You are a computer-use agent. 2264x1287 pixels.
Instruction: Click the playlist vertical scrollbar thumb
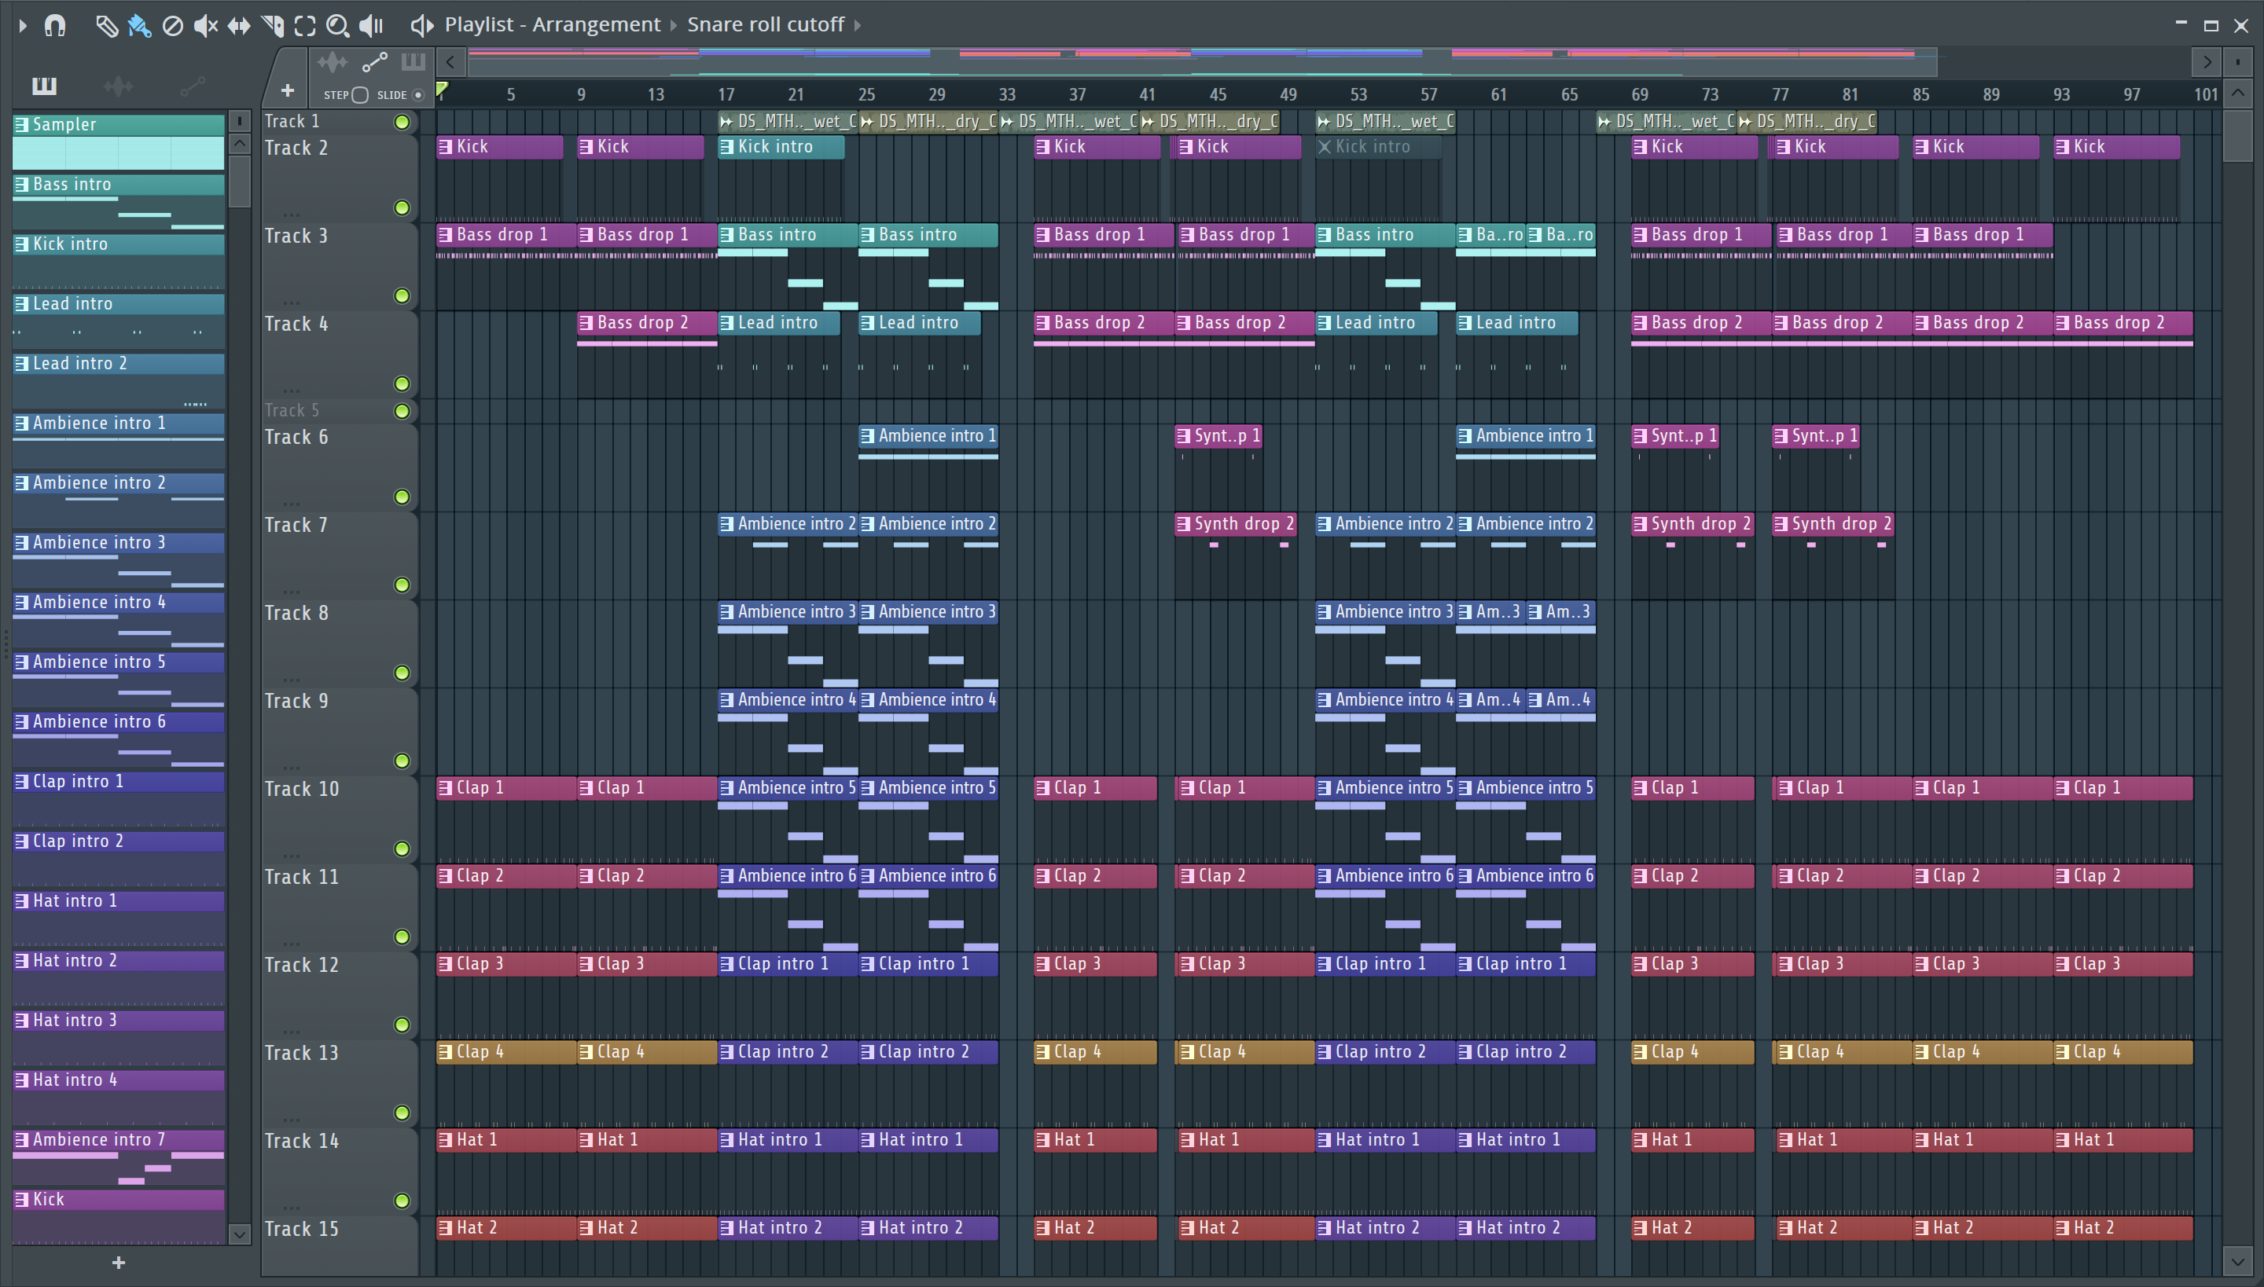[2237, 134]
